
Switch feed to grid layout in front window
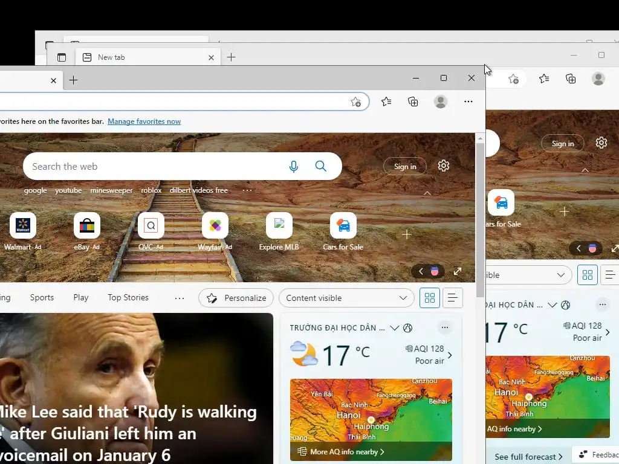[430, 298]
